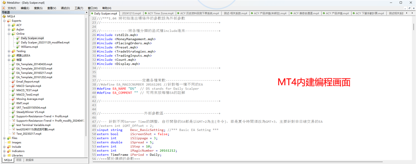Viewport: 416px width, 164px height.
Task: Click the Williams.mq4 file icon
Action: click(18, 47)
